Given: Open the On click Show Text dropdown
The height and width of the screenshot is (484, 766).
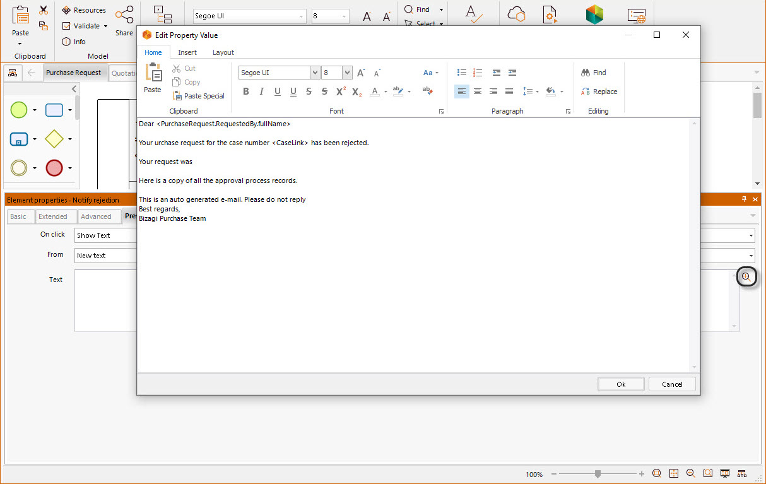Looking at the screenshot, I should (751, 235).
